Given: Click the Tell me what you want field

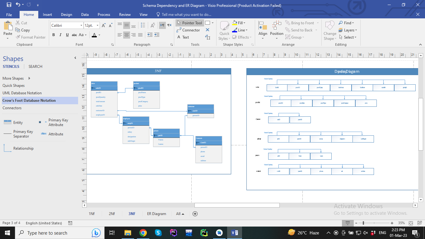Looking at the screenshot, I should tap(186, 15).
